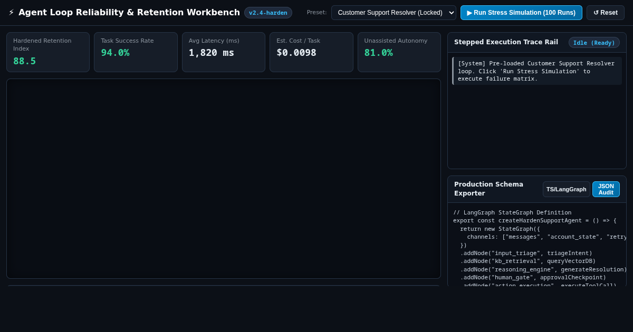Image resolution: width=633 pixels, height=332 pixels.
Task: Switch to the JSON Audit export tab
Action: (x=606, y=189)
